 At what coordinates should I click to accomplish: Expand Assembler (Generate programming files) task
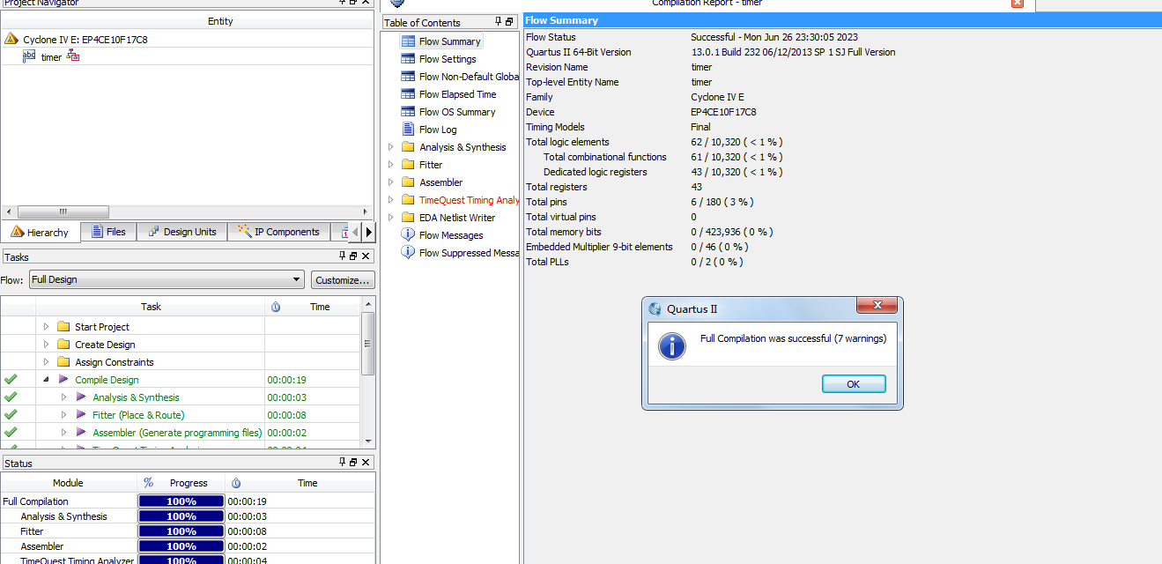(x=63, y=433)
